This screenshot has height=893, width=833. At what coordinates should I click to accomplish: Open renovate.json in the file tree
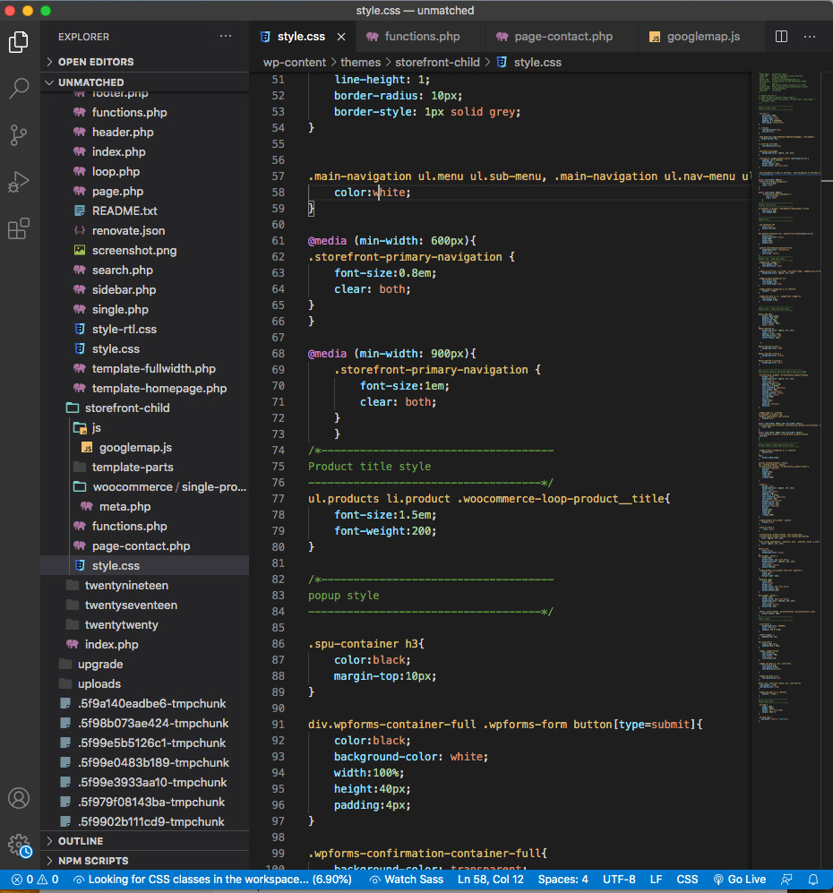tap(144, 231)
